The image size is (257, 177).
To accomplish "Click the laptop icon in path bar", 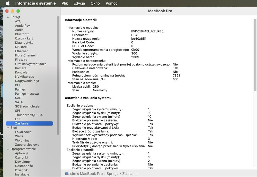I will (67, 174).
